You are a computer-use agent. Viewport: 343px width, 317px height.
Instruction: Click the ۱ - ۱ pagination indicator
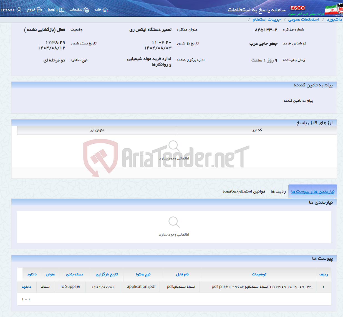(25, 299)
